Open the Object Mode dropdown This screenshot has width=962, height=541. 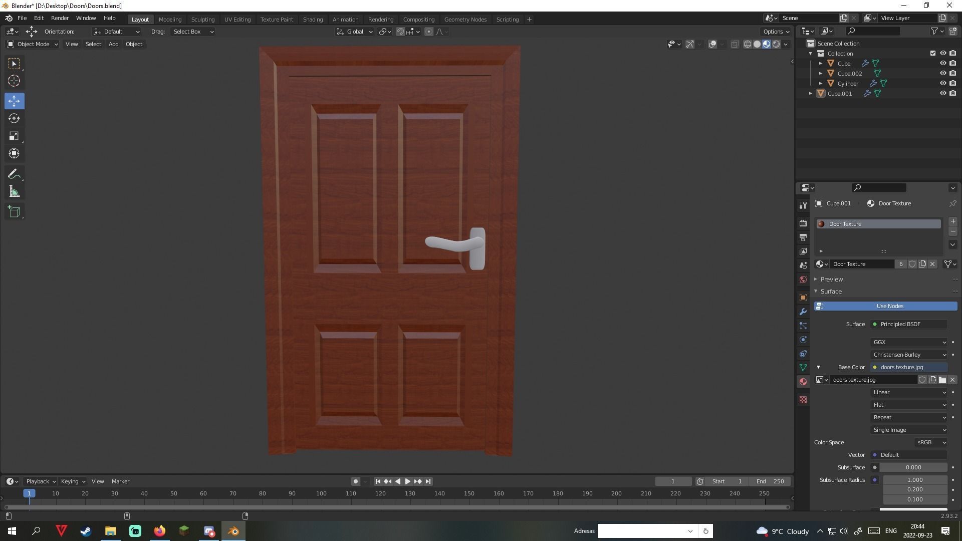[x=32, y=44]
